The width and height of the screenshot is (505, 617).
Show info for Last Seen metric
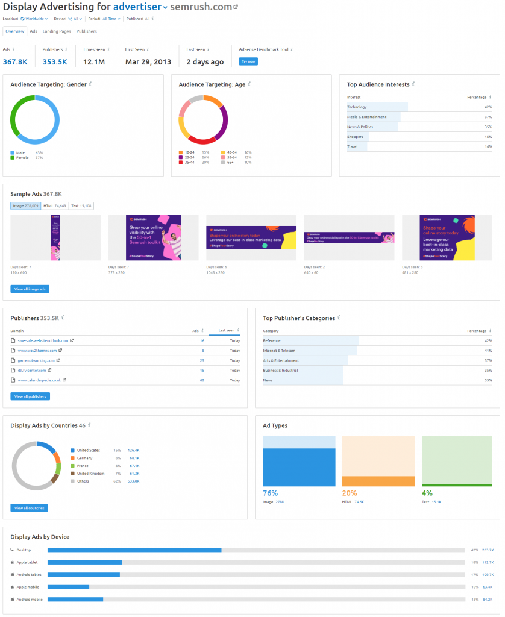(x=209, y=49)
